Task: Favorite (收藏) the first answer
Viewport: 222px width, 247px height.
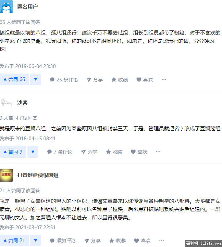Action: [120, 80]
